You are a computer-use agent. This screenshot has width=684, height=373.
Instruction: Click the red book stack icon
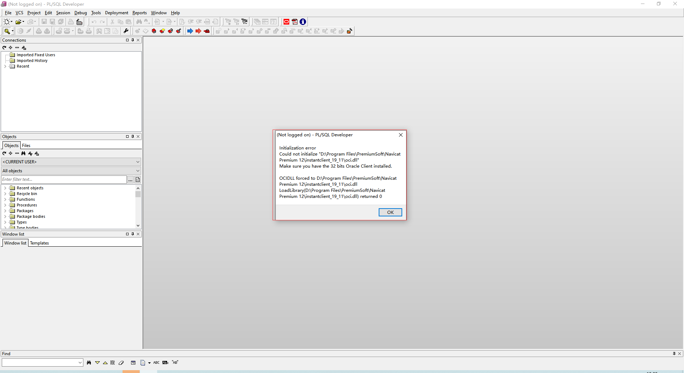(x=154, y=31)
